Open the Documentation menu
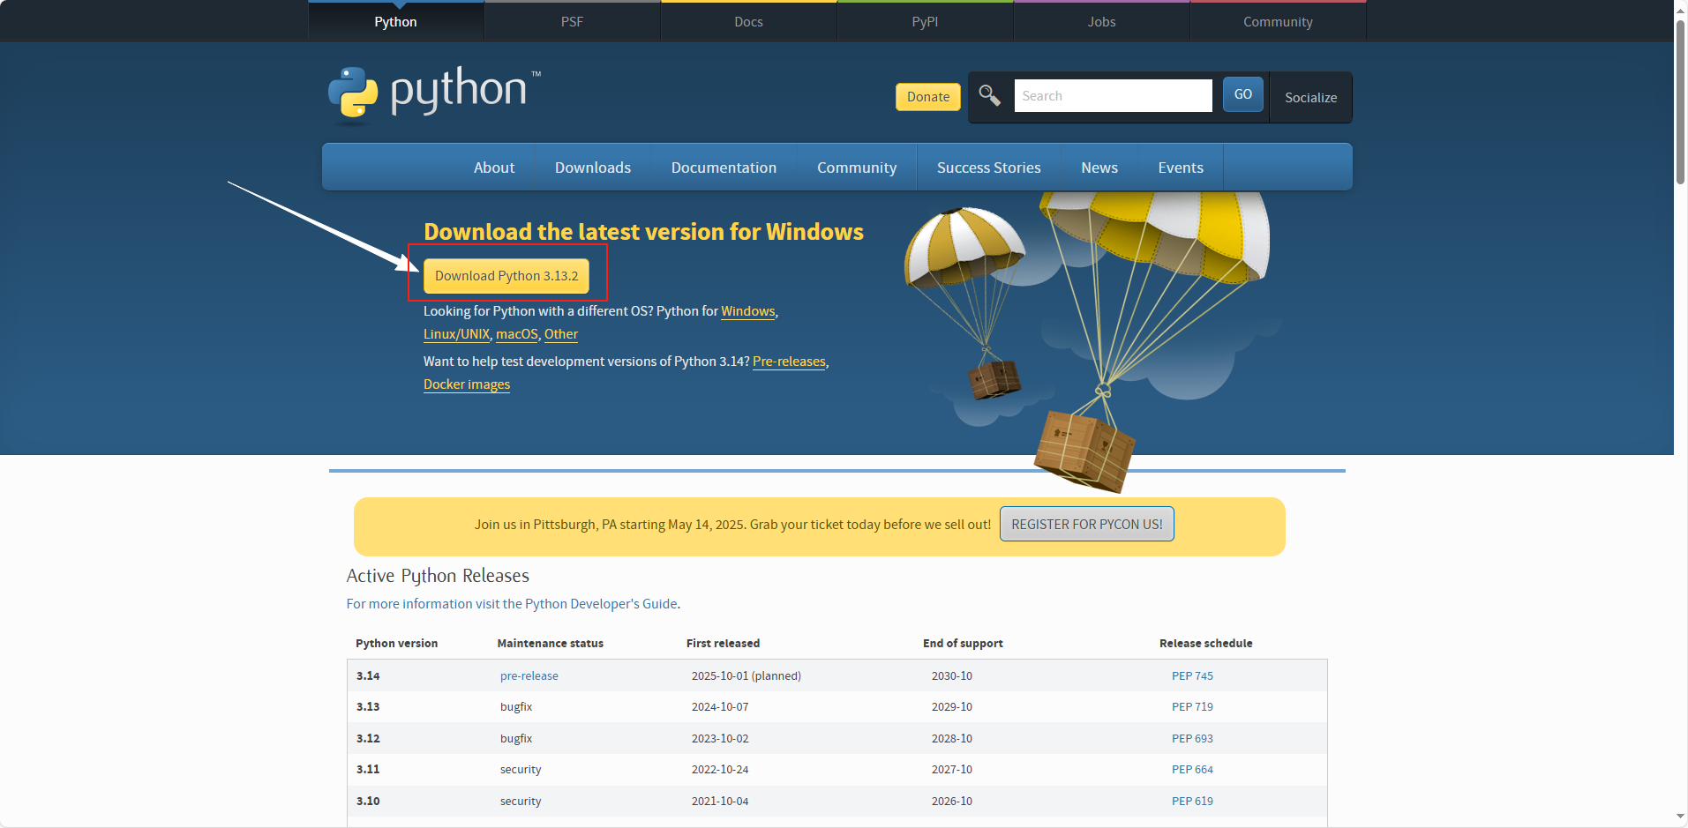This screenshot has height=828, width=1688. click(724, 167)
